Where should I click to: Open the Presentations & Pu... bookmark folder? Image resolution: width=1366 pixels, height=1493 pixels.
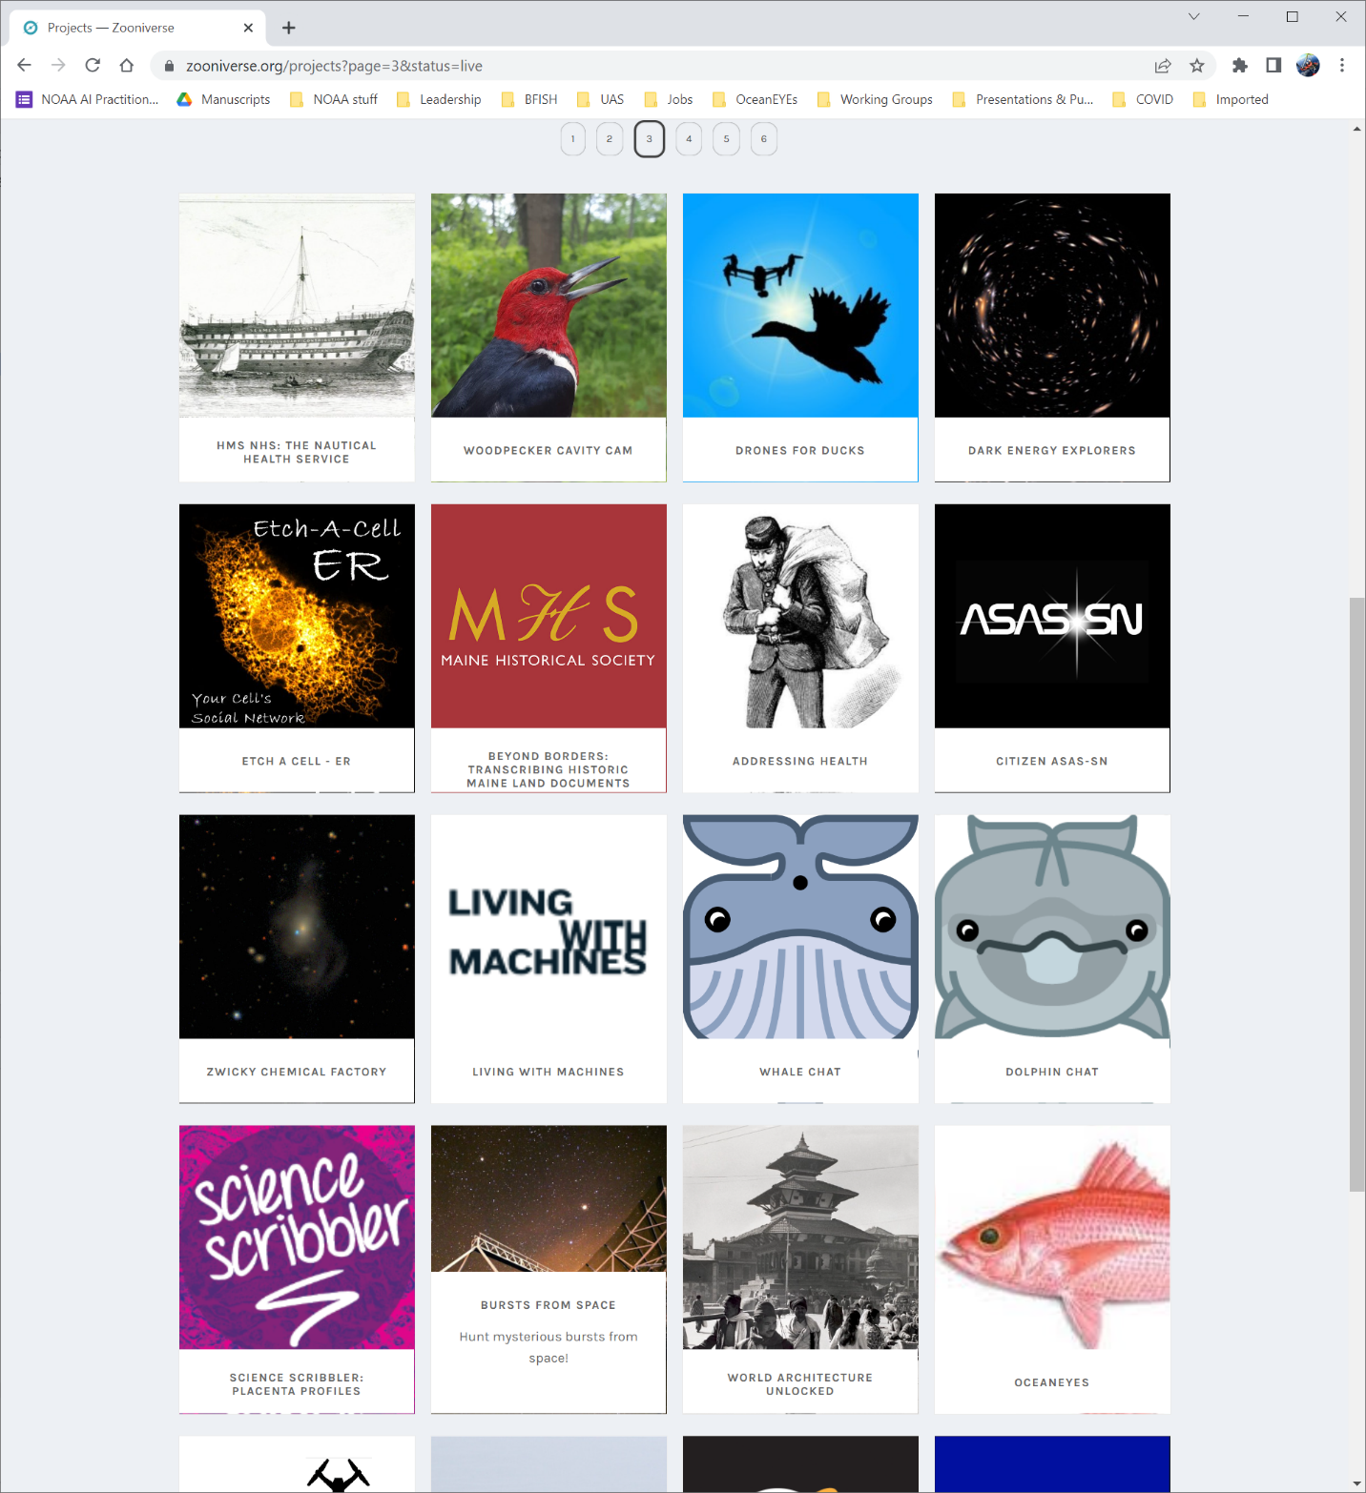coord(1023,99)
